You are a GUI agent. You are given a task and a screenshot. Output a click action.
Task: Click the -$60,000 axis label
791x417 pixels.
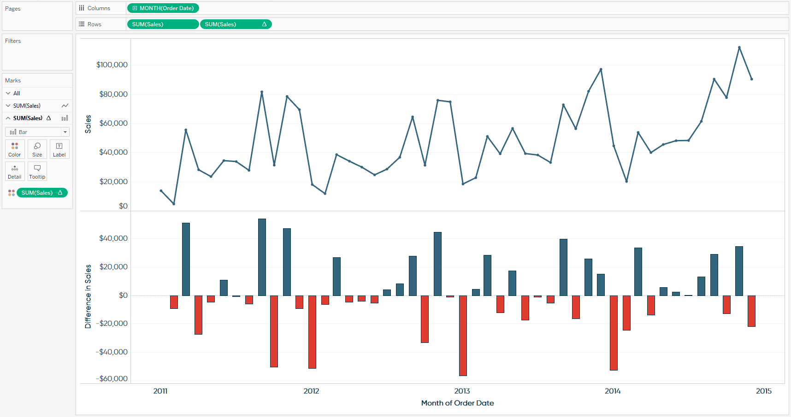(x=112, y=379)
